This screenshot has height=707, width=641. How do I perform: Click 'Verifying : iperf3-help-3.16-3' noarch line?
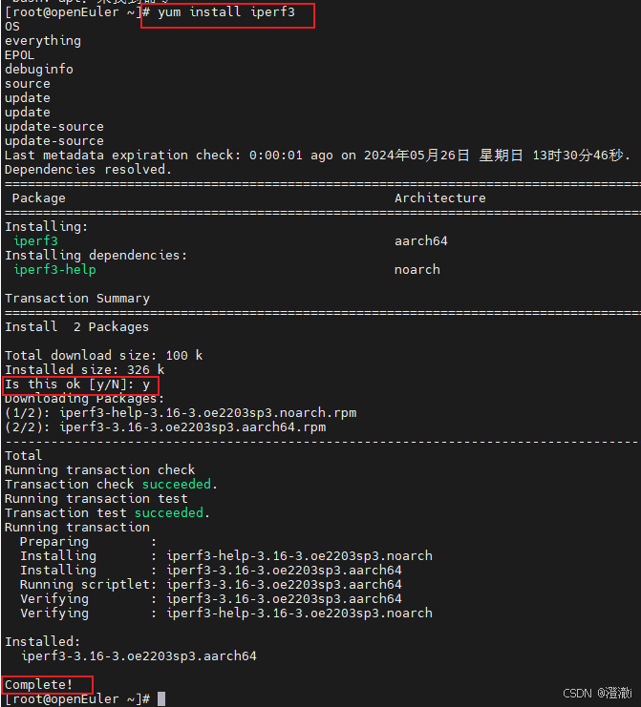[x=226, y=613]
